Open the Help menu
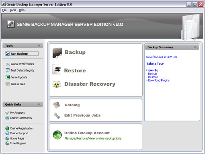This screenshot has width=205, height=154. coord(22,10)
